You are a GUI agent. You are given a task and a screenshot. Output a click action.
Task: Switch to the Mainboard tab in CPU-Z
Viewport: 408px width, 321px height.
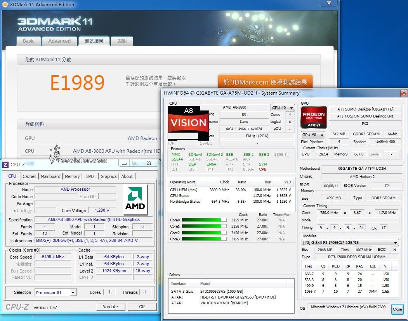pyautogui.click(x=50, y=176)
